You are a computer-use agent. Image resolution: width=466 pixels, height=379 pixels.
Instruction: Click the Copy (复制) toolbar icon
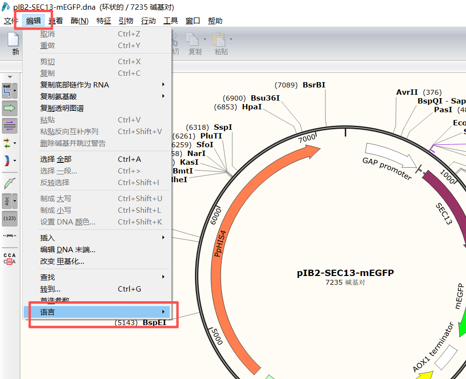click(x=192, y=39)
